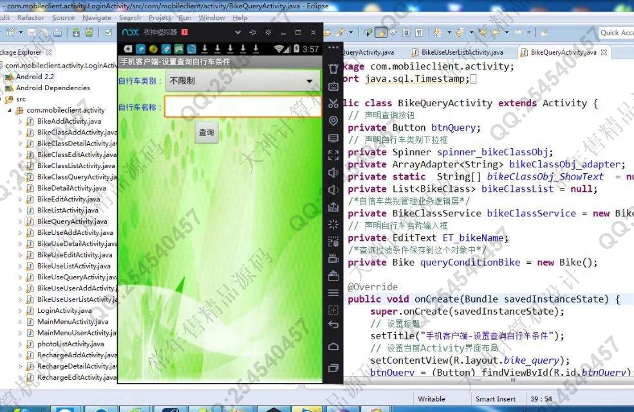
Task: Click the red alert icon in Nox title
Action: 184,32
